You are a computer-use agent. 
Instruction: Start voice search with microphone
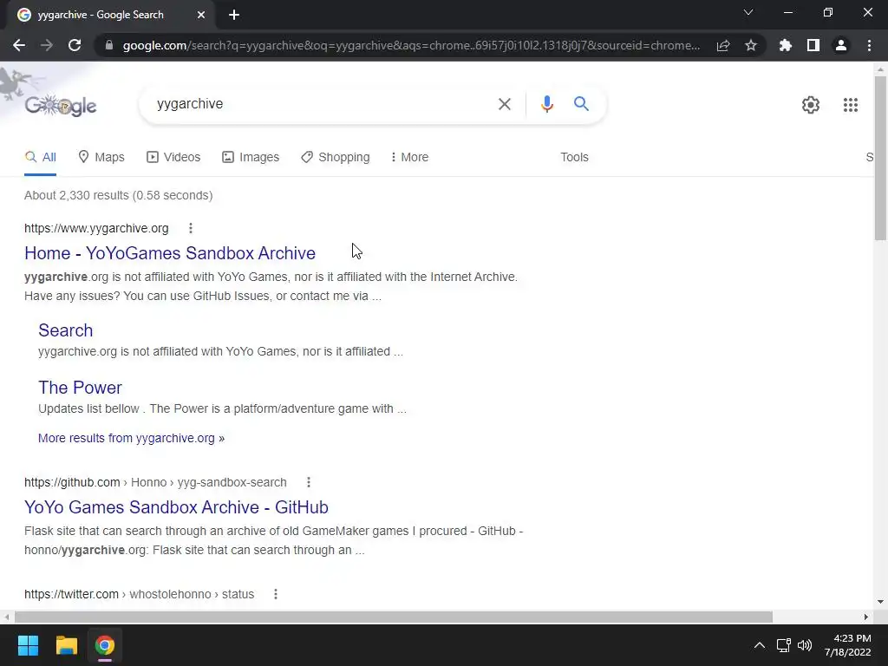[546, 104]
